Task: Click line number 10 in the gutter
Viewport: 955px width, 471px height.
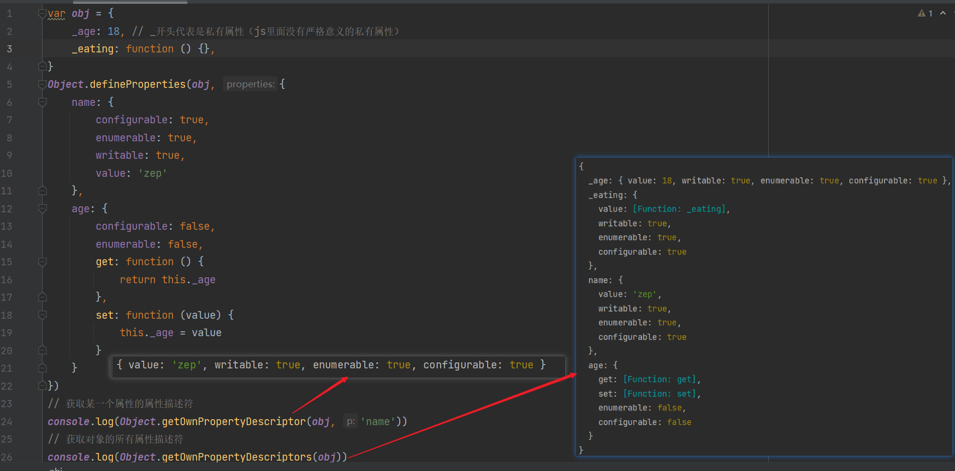Action: coord(7,173)
